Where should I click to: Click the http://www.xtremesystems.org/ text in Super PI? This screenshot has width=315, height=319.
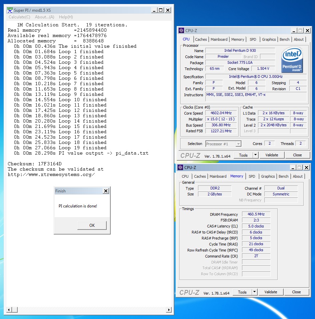(51, 175)
